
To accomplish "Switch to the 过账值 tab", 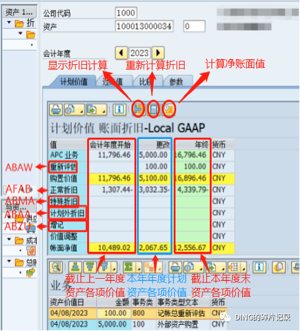I will click(113, 82).
